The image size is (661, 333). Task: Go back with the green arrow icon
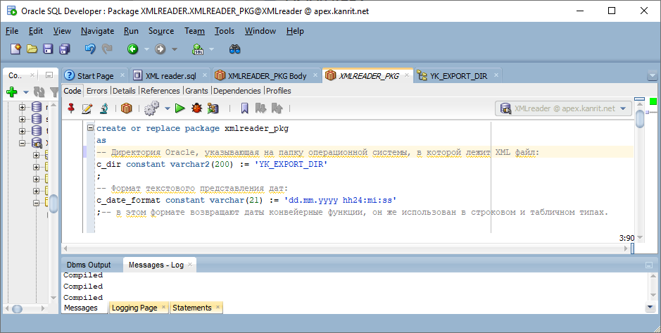(133, 49)
